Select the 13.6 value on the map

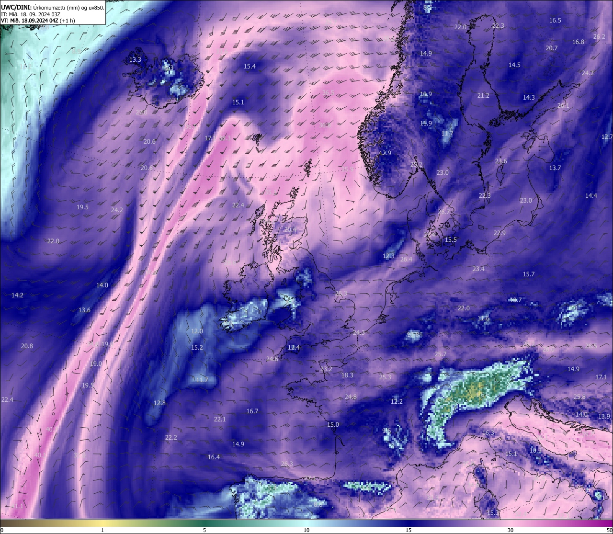[84, 310]
